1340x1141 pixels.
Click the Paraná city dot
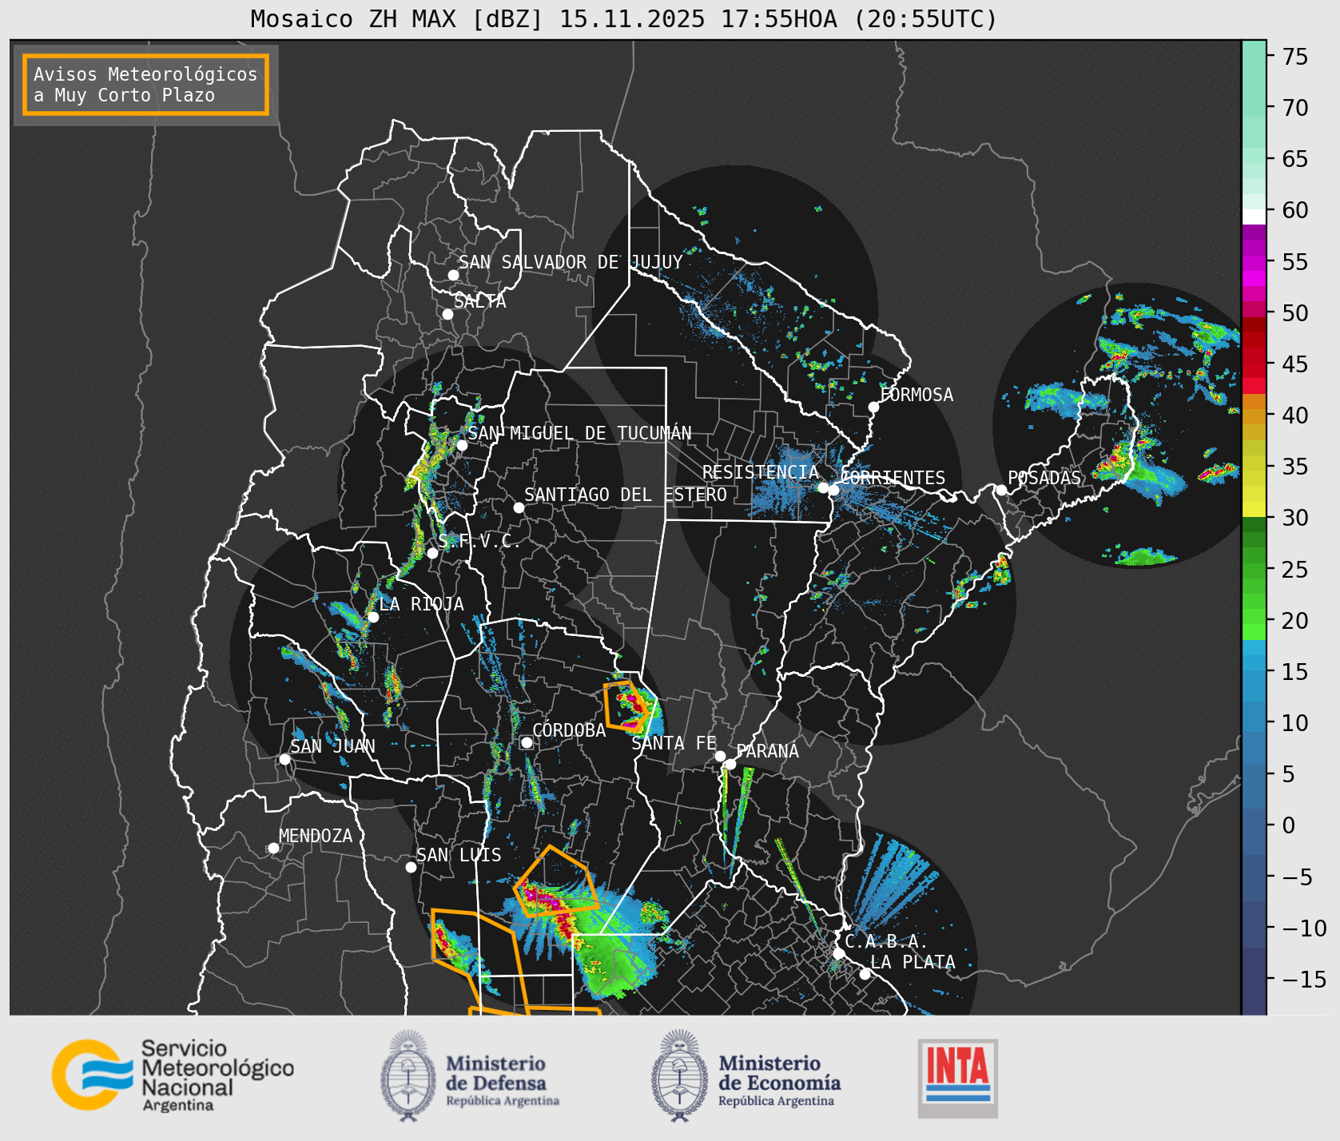[730, 764]
